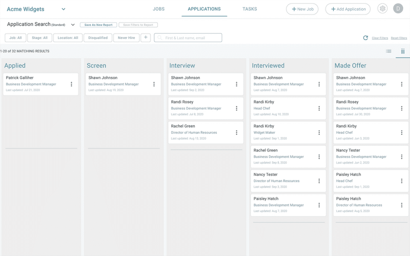Select the Applications tab
The height and width of the screenshot is (256, 410).
pyautogui.click(x=204, y=9)
